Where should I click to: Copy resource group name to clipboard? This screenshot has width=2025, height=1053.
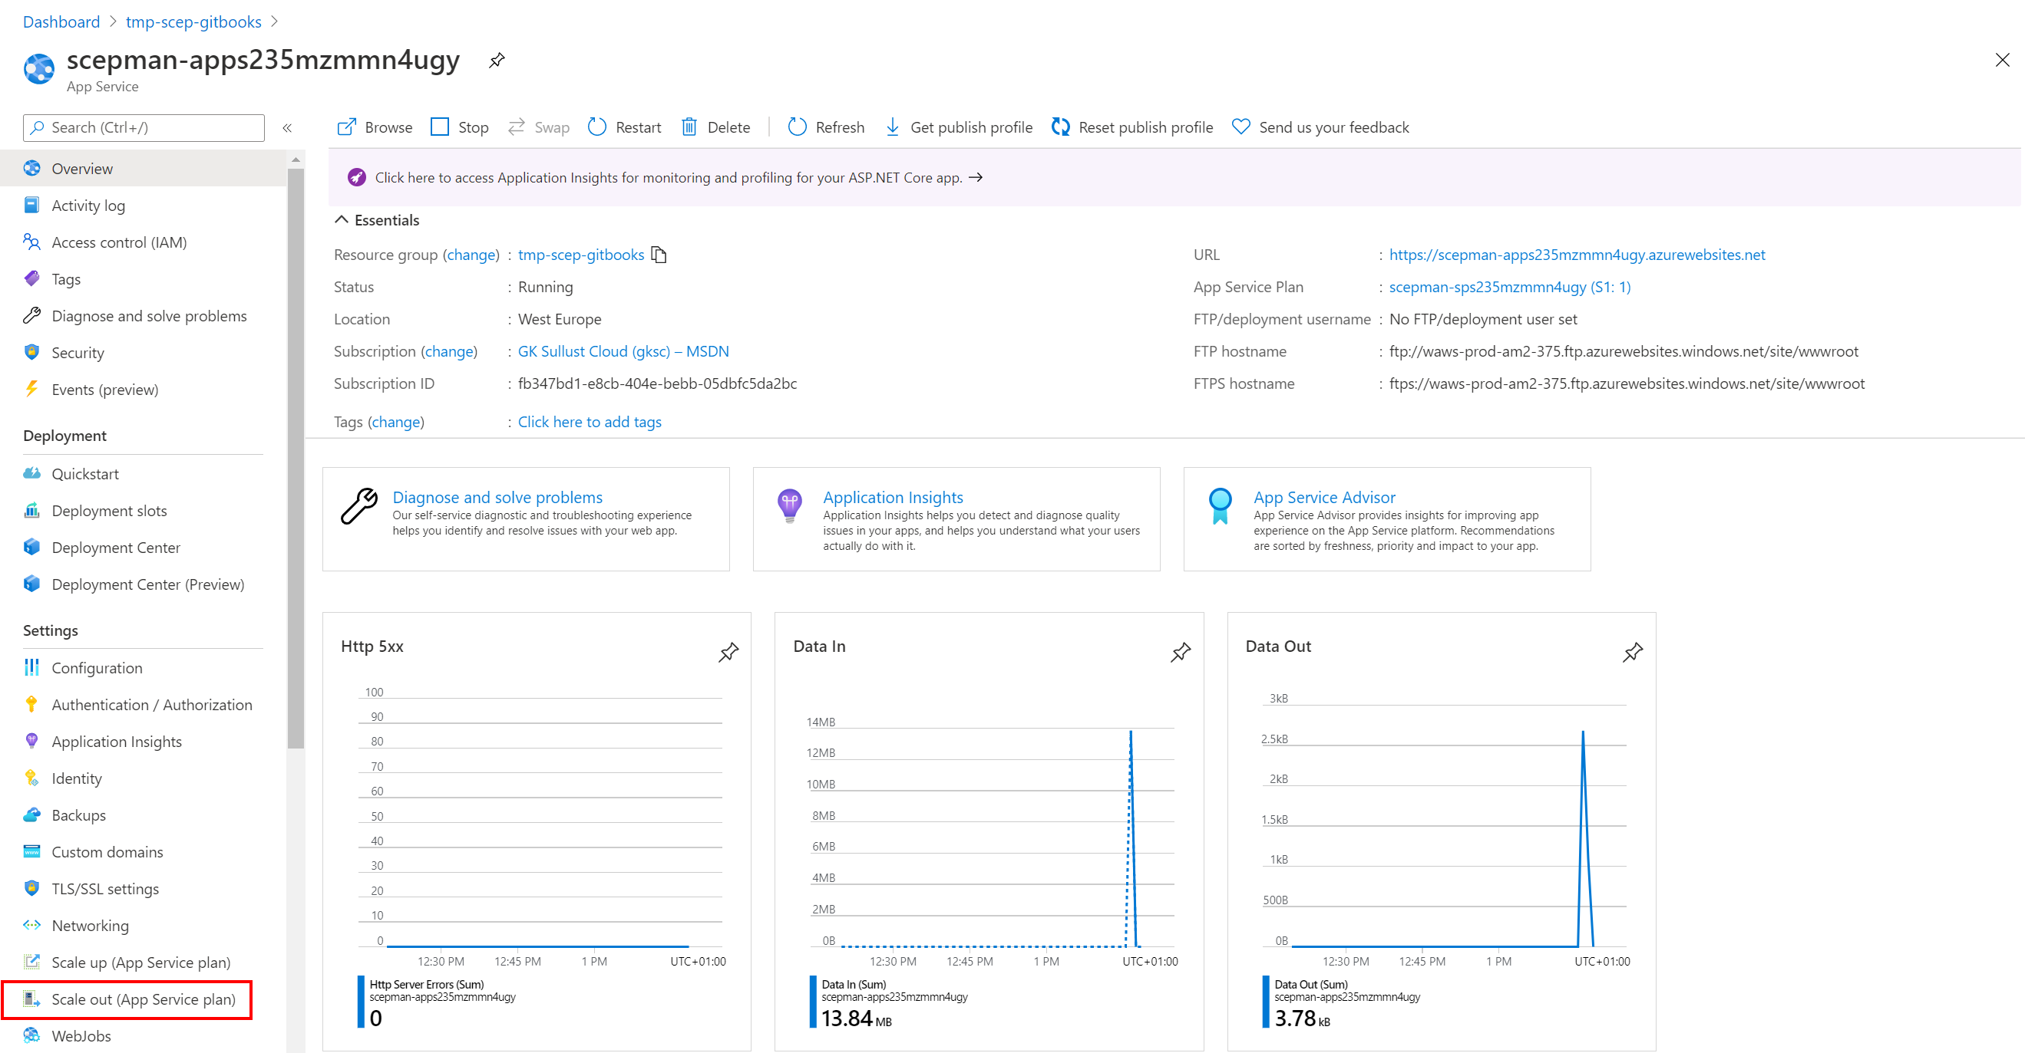tap(659, 255)
